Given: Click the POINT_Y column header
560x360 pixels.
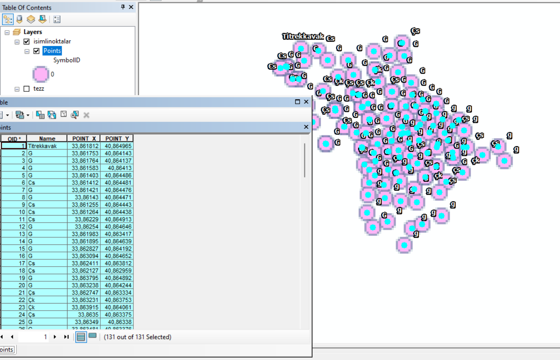Looking at the screenshot, I should (117, 138).
